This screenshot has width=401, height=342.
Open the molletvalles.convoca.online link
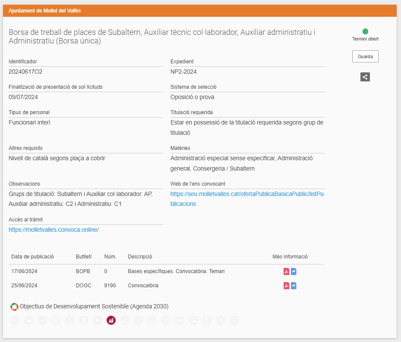pyautogui.click(x=54, y=230)
